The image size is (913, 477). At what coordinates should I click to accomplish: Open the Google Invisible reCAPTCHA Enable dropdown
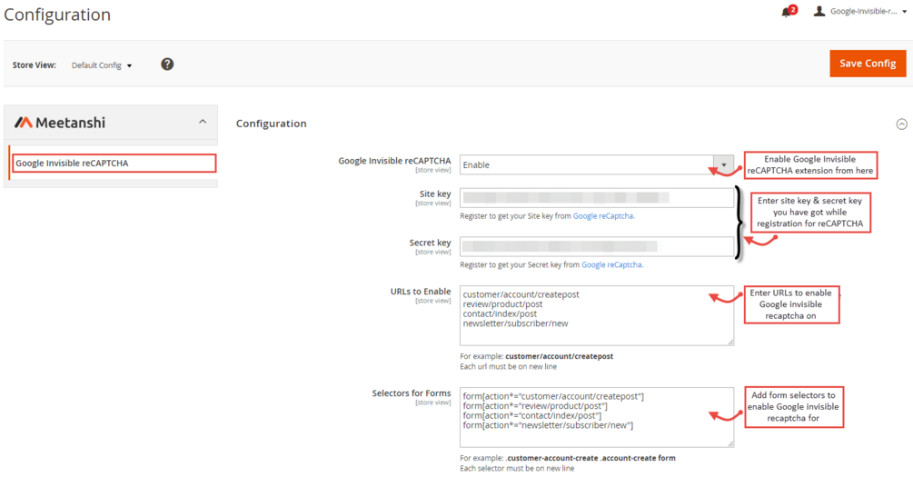coord(723,164)
